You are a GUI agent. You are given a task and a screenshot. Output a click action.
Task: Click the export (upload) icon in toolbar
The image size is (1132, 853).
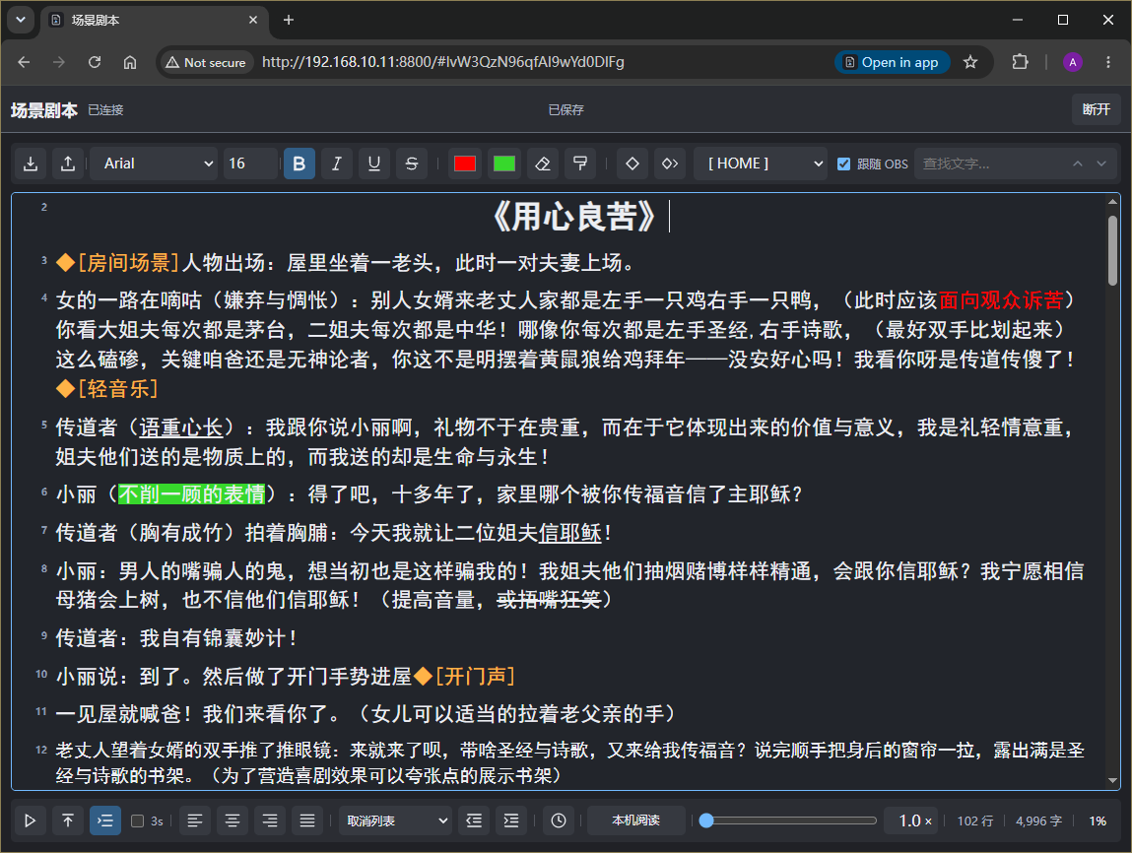click(68, 164)
